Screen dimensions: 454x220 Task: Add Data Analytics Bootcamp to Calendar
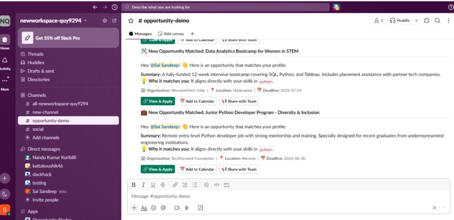point(197,101)
